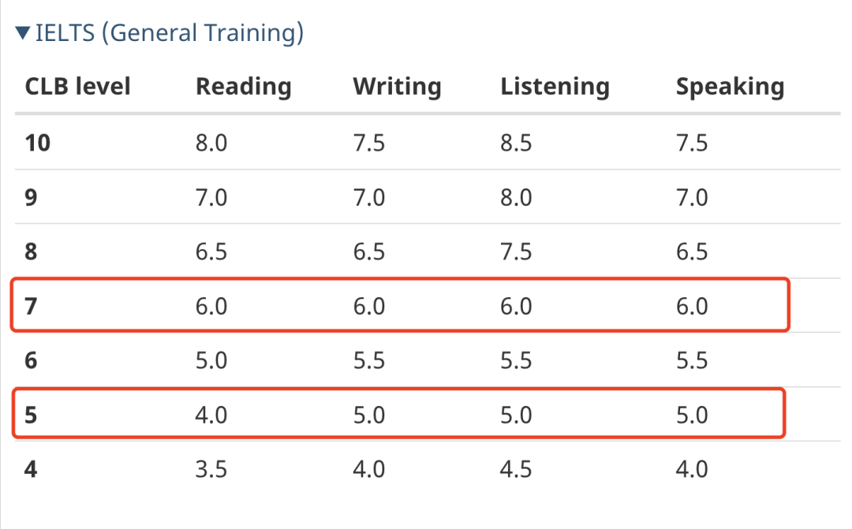Select the Speaking column header
This screenshot has height=529, width=852.
tap(730, 87)
